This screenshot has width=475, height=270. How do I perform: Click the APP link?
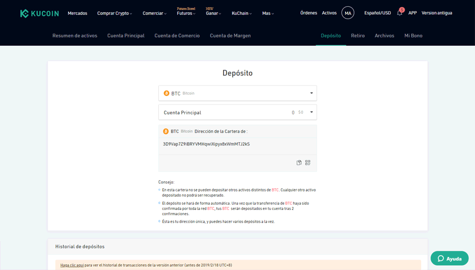pos(412,13)
